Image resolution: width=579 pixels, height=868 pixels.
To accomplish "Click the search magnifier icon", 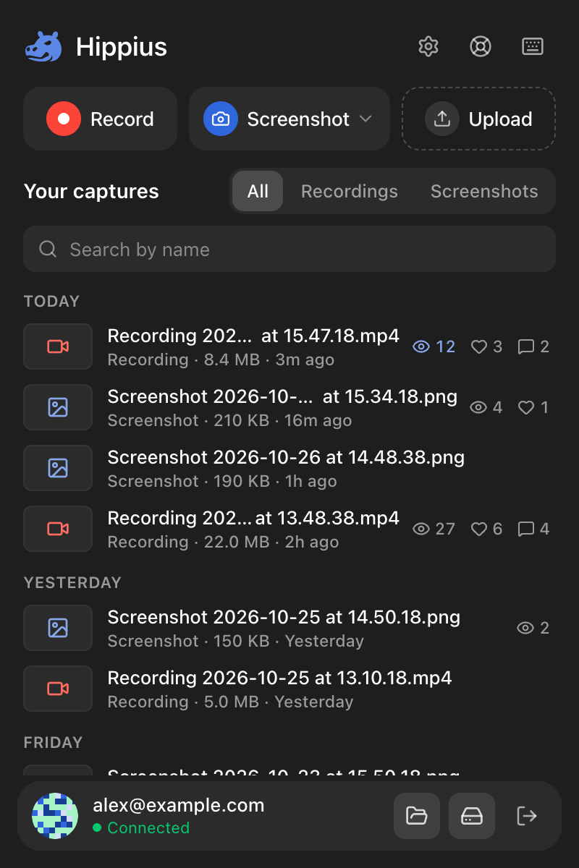I will [x=48, y=249].
